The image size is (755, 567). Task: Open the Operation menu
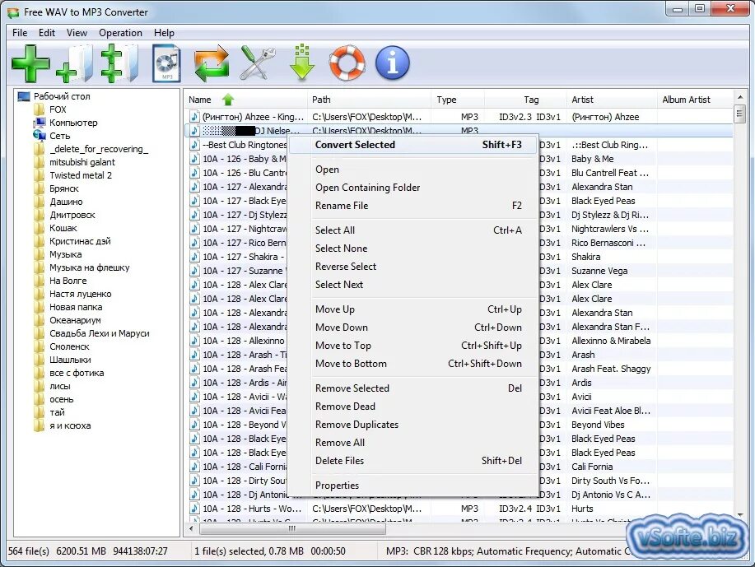point(120,33)
